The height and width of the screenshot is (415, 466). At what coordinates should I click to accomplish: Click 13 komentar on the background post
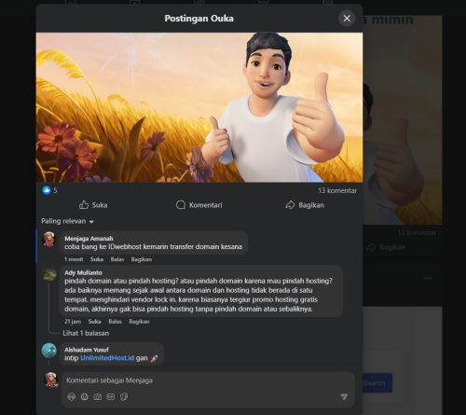point(417,232)
